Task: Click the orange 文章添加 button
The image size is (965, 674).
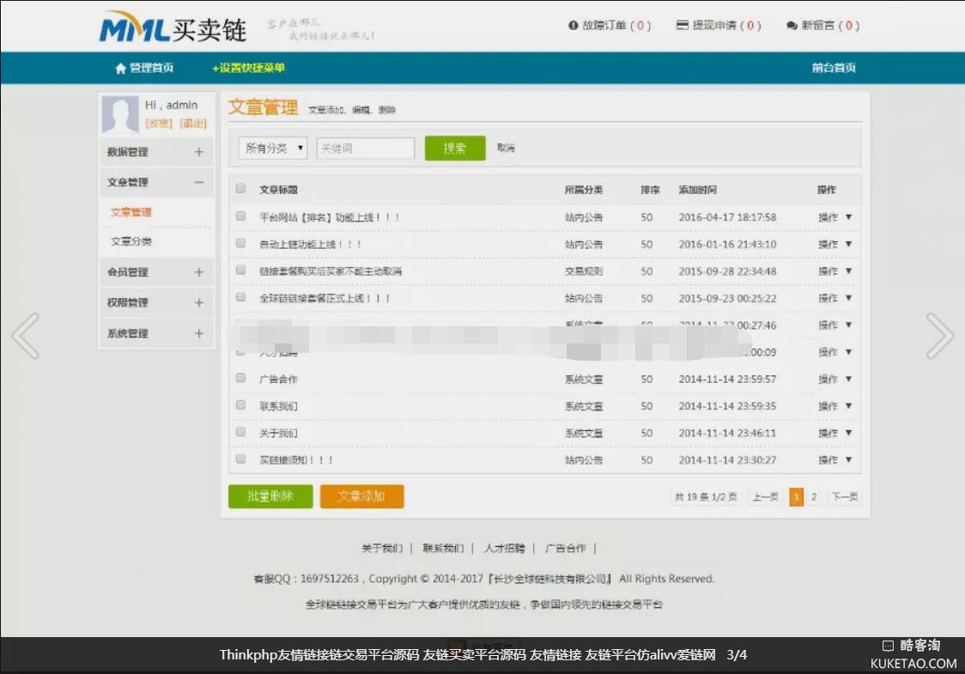Action: point(361,496)
